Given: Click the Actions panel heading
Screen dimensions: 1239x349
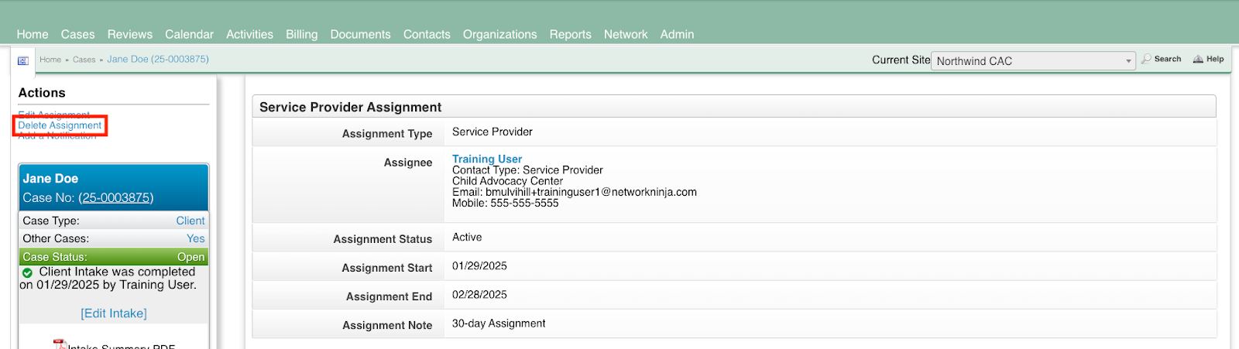Looking at the screenshot, I should [42, 93].
